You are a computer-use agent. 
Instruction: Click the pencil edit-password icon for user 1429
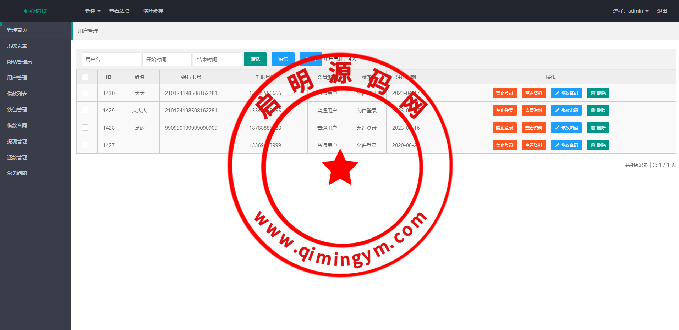(x=557, y=111)
